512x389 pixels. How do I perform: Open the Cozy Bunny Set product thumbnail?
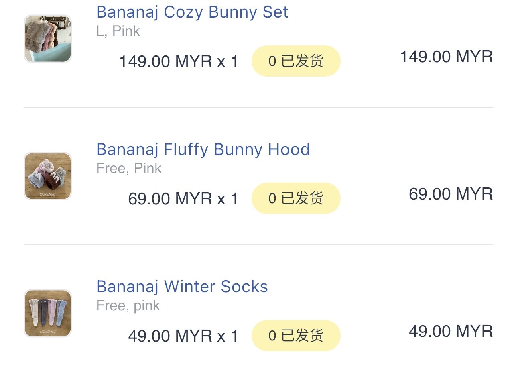(48, 39)
